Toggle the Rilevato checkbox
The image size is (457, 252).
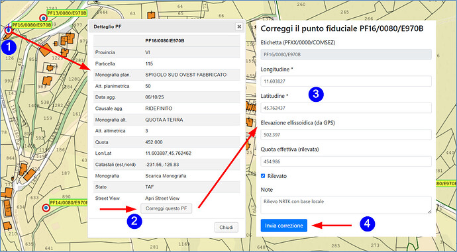click(263, 176)
